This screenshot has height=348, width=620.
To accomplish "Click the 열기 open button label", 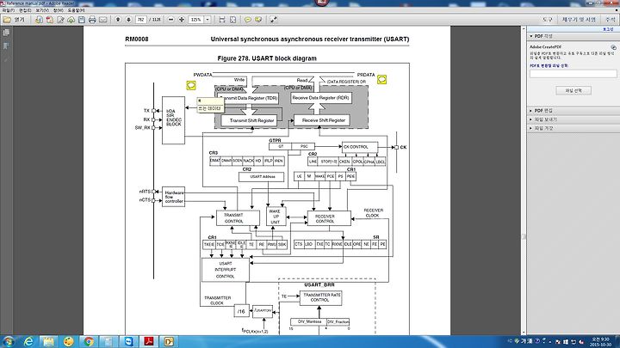I will pyautogui.click(x=19, y=19).
